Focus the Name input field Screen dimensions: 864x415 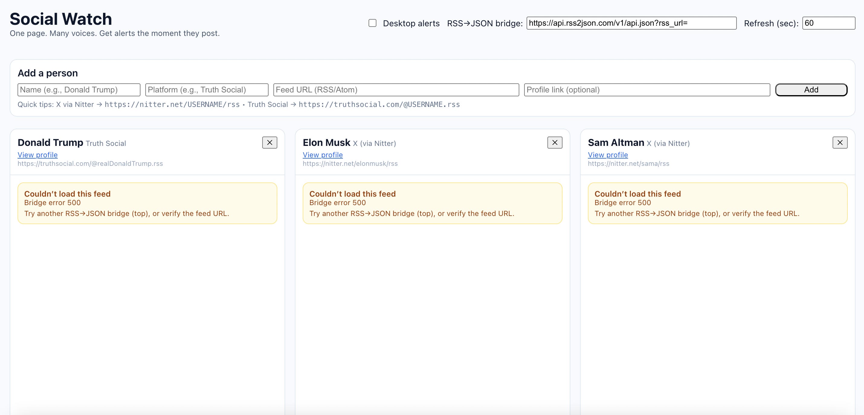point(79,90)
